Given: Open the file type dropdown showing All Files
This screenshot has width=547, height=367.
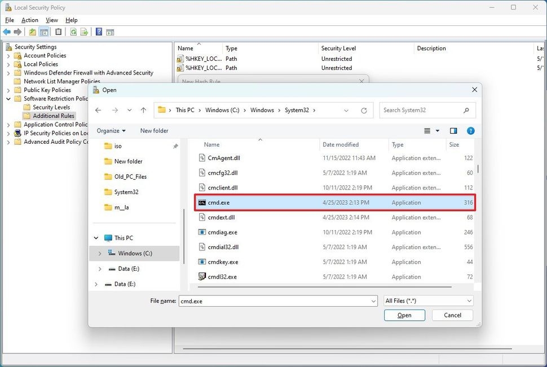Looking at the screenshot, I should tap(428, 300).
